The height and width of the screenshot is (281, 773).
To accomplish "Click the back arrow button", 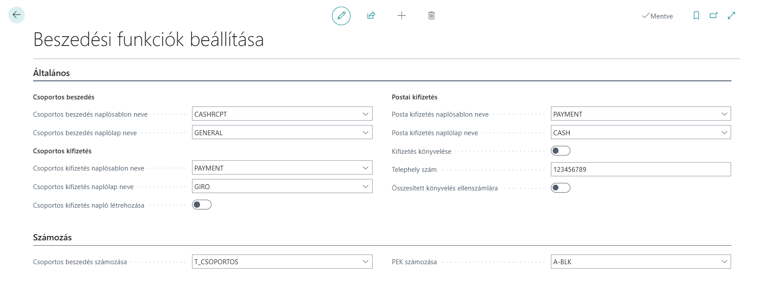I will pos(16,15).
